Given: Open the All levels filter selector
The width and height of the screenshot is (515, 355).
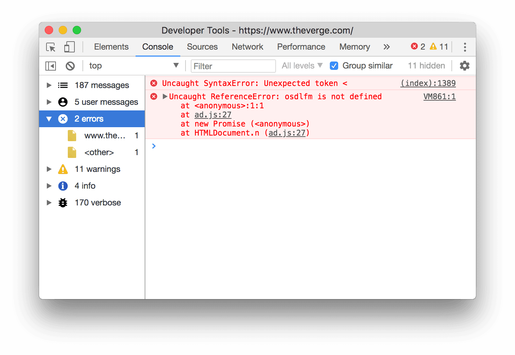Looking at the screenshot, I should click(301, 66).
